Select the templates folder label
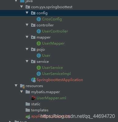This screenshot has width=118, height=122. [40, 110]
